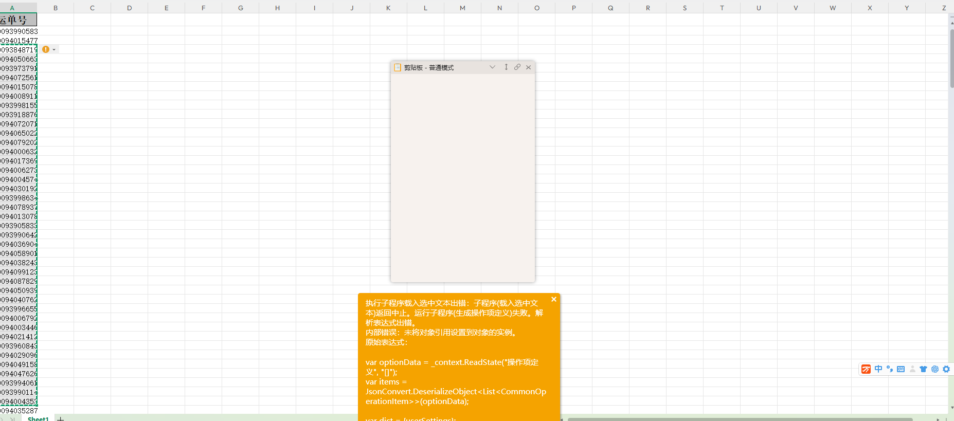The width and height of the screenshot is (954, 421).
Task: Click the clipboard panel notepad icon
Action: [397, 67]
